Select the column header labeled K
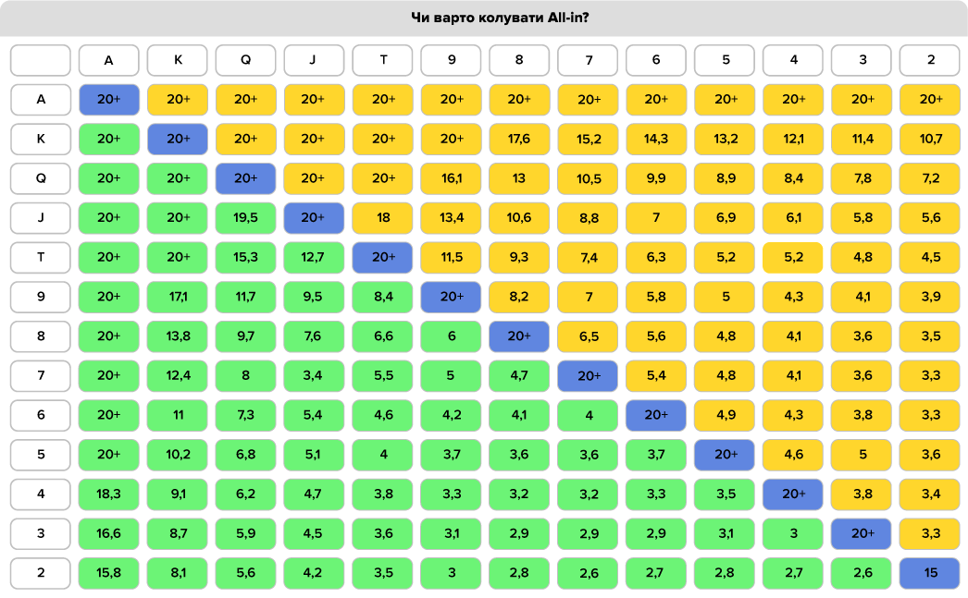Screen dimensions: 968x598 (177, 60)
